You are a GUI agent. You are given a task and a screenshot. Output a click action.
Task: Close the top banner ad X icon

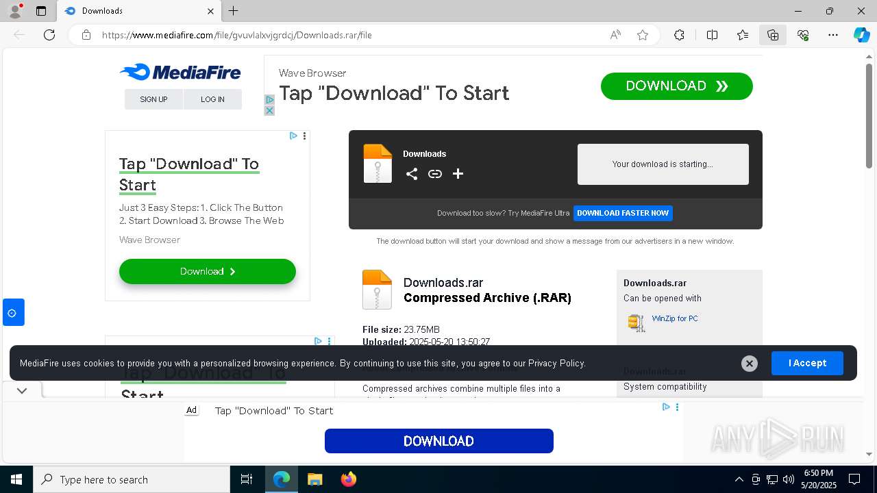(x=269, y=110)
